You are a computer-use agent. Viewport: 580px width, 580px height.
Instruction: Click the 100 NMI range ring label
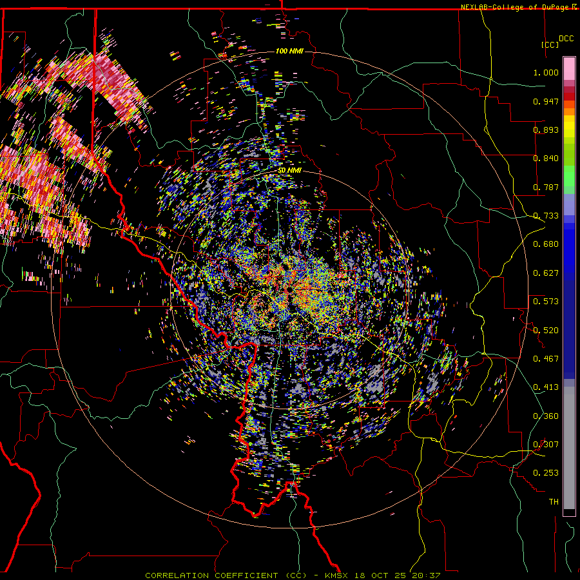289,51
